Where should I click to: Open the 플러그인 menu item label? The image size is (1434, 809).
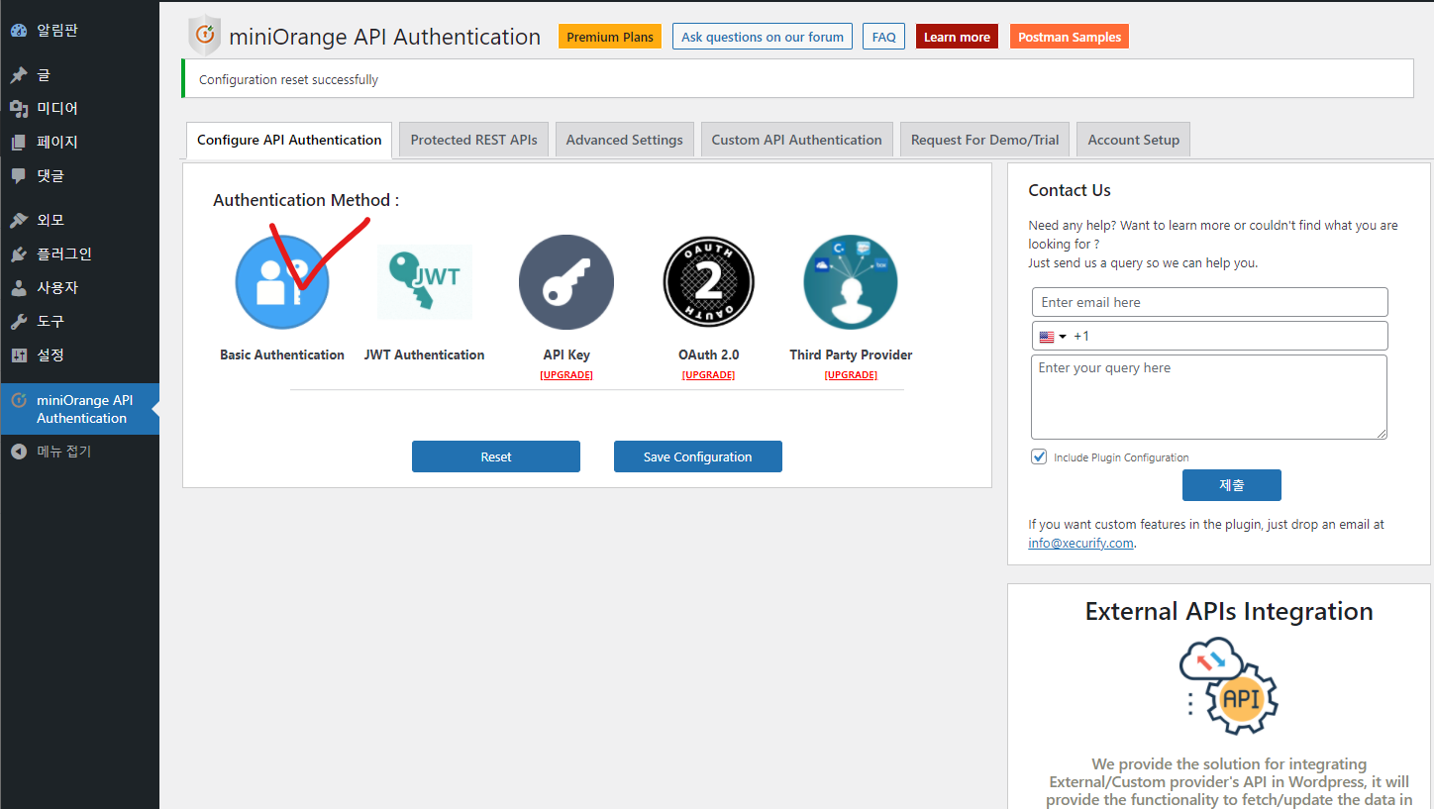pos(64,254)
